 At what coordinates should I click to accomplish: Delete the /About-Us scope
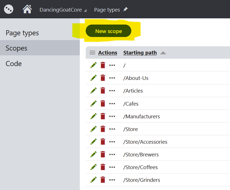pyautogui.click(x=103, y=78)
